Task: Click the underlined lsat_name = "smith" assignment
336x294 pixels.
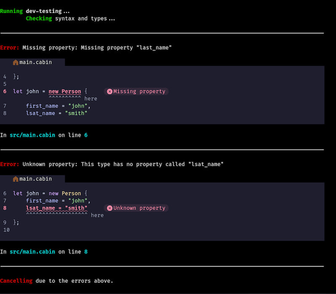Action: coord(57,208)
